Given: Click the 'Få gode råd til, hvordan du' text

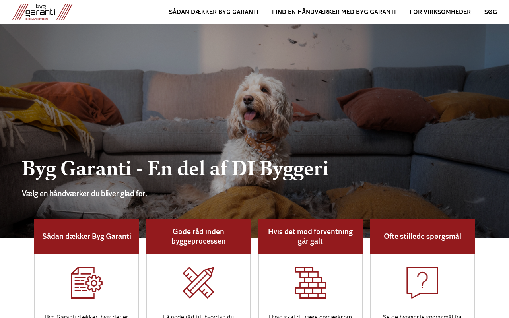Looking at the screenshot, I should pyautogui.click(x=198, y=316).
